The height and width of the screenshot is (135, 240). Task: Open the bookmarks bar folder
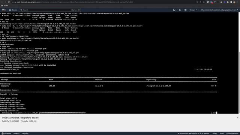click(x=4, y=6)
